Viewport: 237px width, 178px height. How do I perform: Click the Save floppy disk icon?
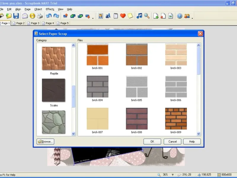tap(16, 16)
